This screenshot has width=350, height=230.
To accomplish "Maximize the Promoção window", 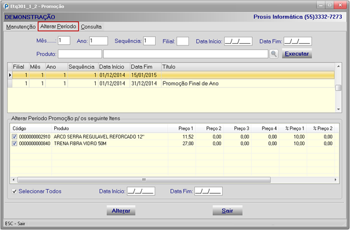I will tap(330, 5).
